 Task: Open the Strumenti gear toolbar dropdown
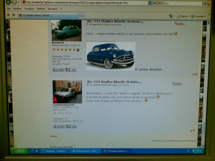198,16
